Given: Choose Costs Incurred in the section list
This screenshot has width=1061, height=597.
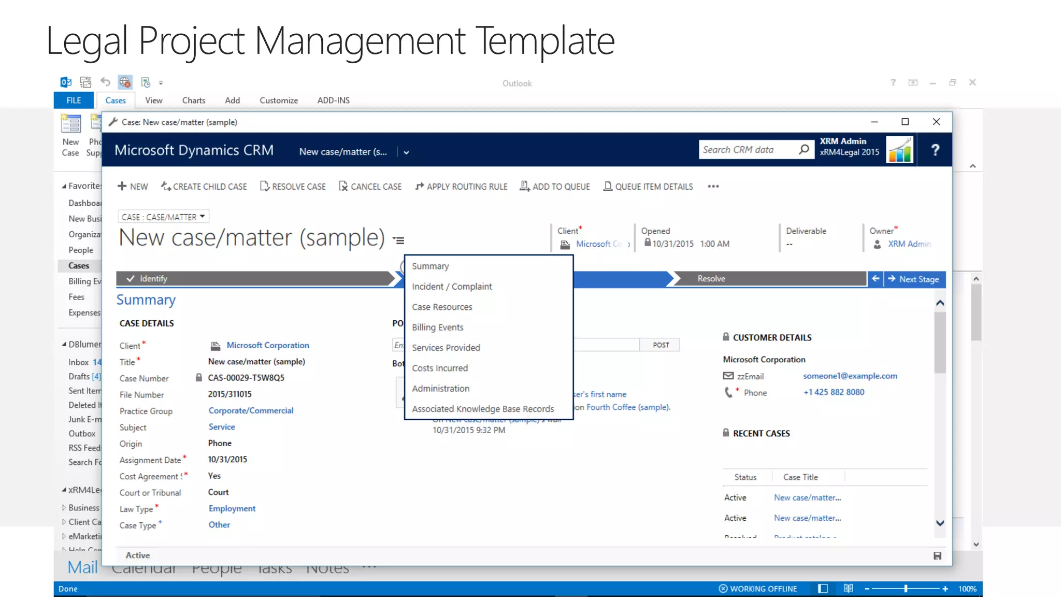Looking at the screenshot, I should point(439,368).
